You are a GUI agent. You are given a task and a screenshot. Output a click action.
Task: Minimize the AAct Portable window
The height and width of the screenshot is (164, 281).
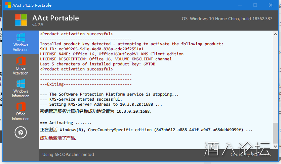[240, 5]
